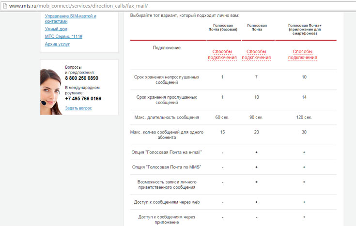This screenshot has height=226, width=356.
Task: Click the 'Задать вопрос' link
Action: click(x=78, y=108)
